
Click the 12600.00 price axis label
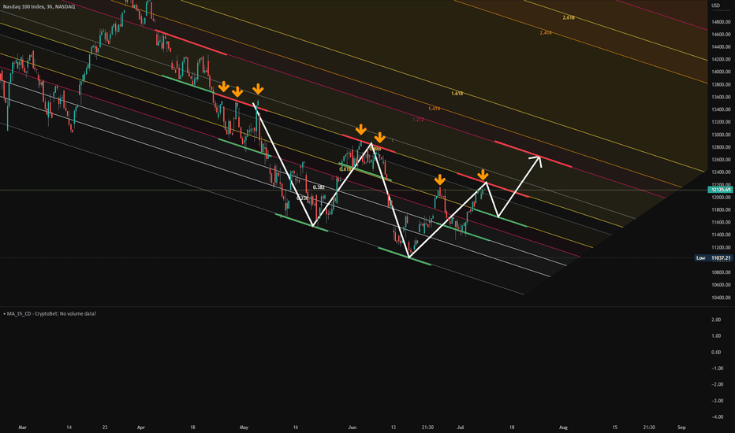pos(721,160)
